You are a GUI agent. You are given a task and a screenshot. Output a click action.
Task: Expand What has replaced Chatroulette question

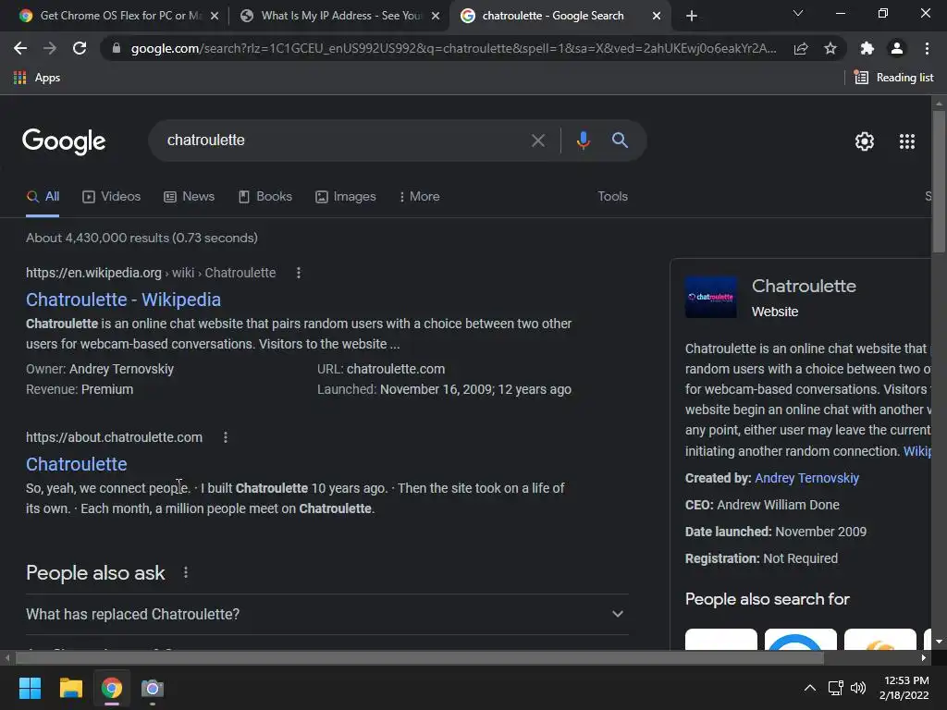click(326, 614)
